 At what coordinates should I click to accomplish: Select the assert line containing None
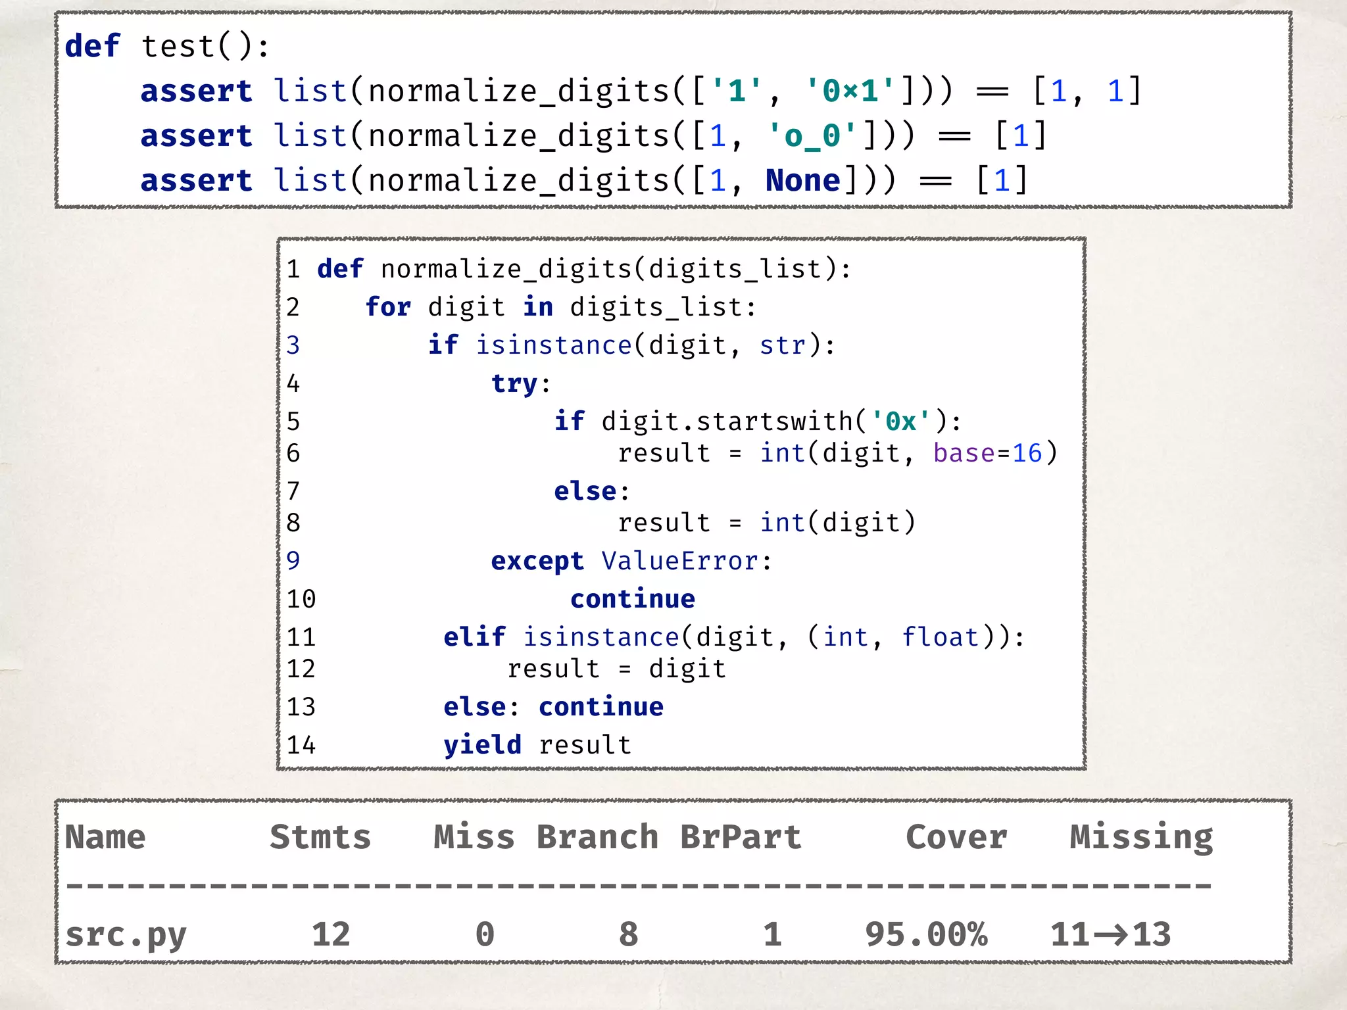point(584,180)
